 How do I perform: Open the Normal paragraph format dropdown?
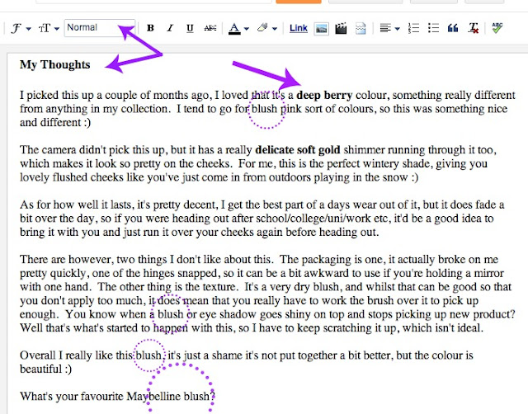pyautogui.click(x=100, y=28)
